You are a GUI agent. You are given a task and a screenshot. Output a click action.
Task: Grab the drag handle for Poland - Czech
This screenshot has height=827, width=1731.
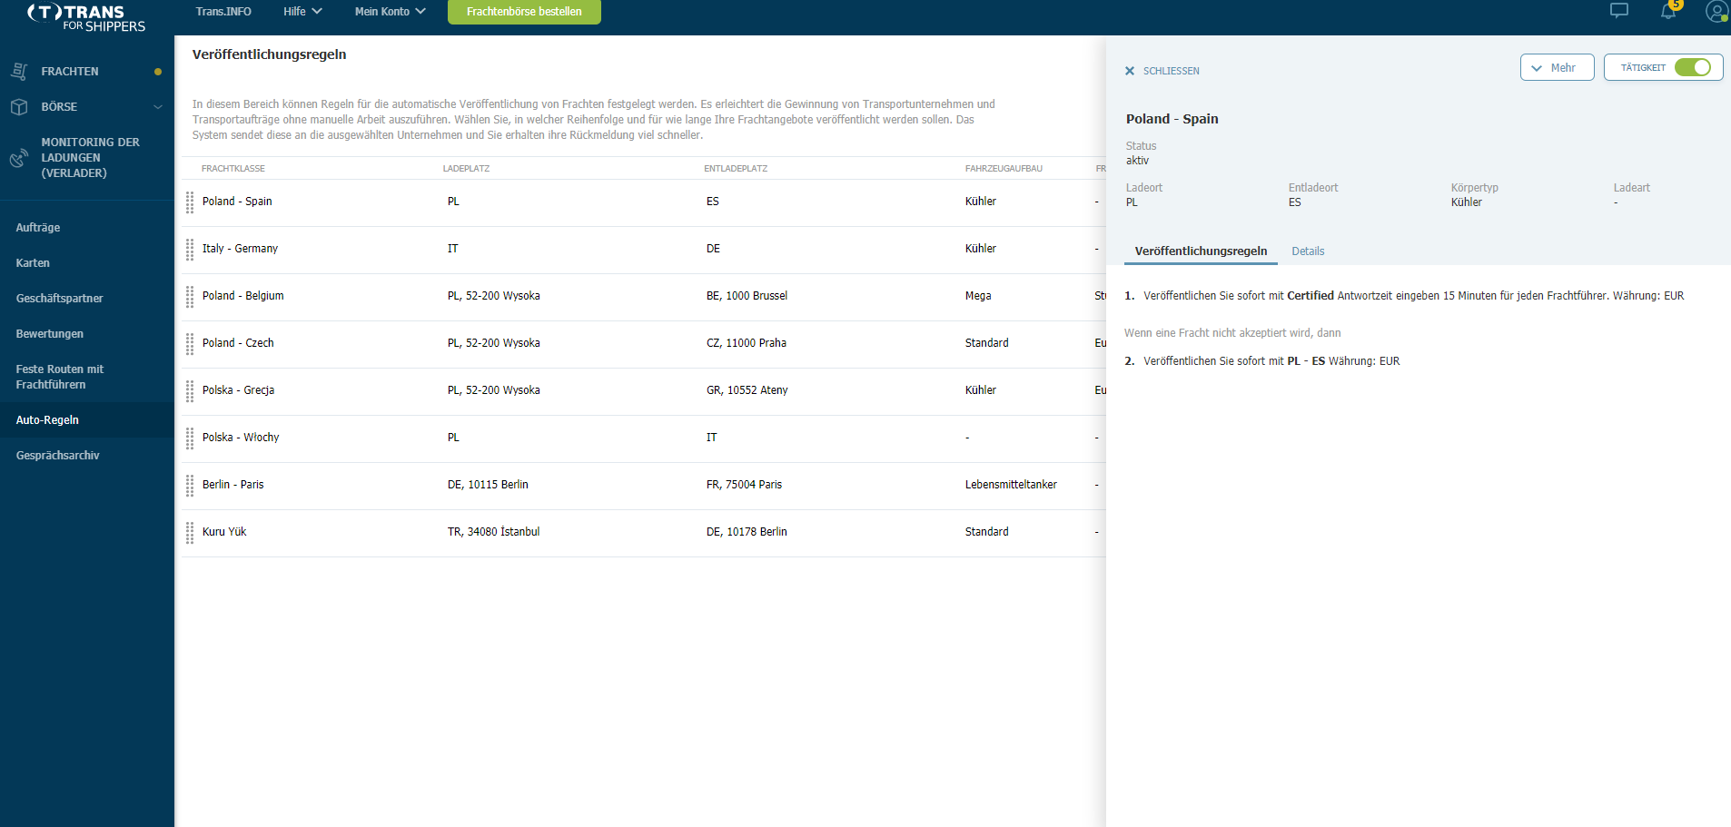[190, 344]
